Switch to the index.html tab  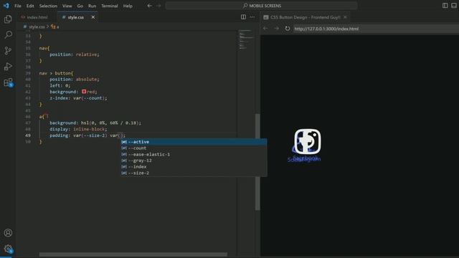point(37,17)
